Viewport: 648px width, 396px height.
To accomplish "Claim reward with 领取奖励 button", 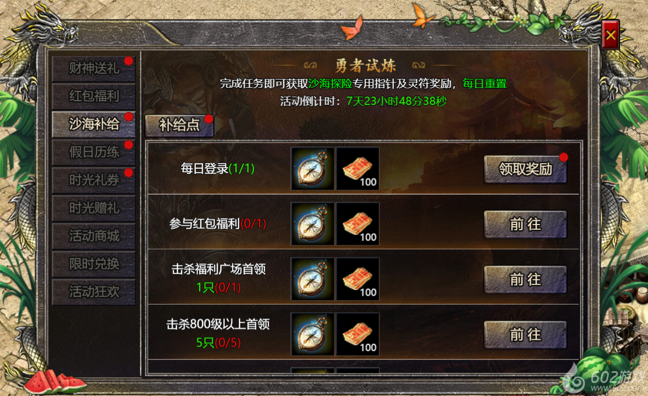I will (x=526, y=169).
